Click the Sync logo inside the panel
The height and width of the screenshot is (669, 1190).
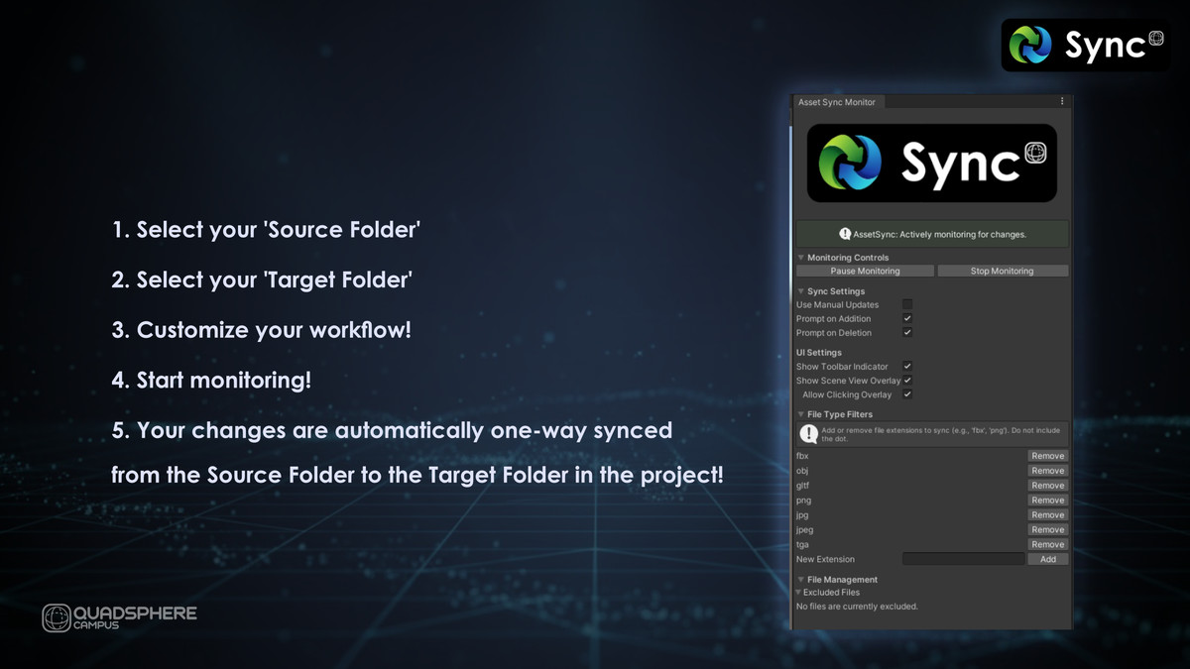click(x=930, y=162)
